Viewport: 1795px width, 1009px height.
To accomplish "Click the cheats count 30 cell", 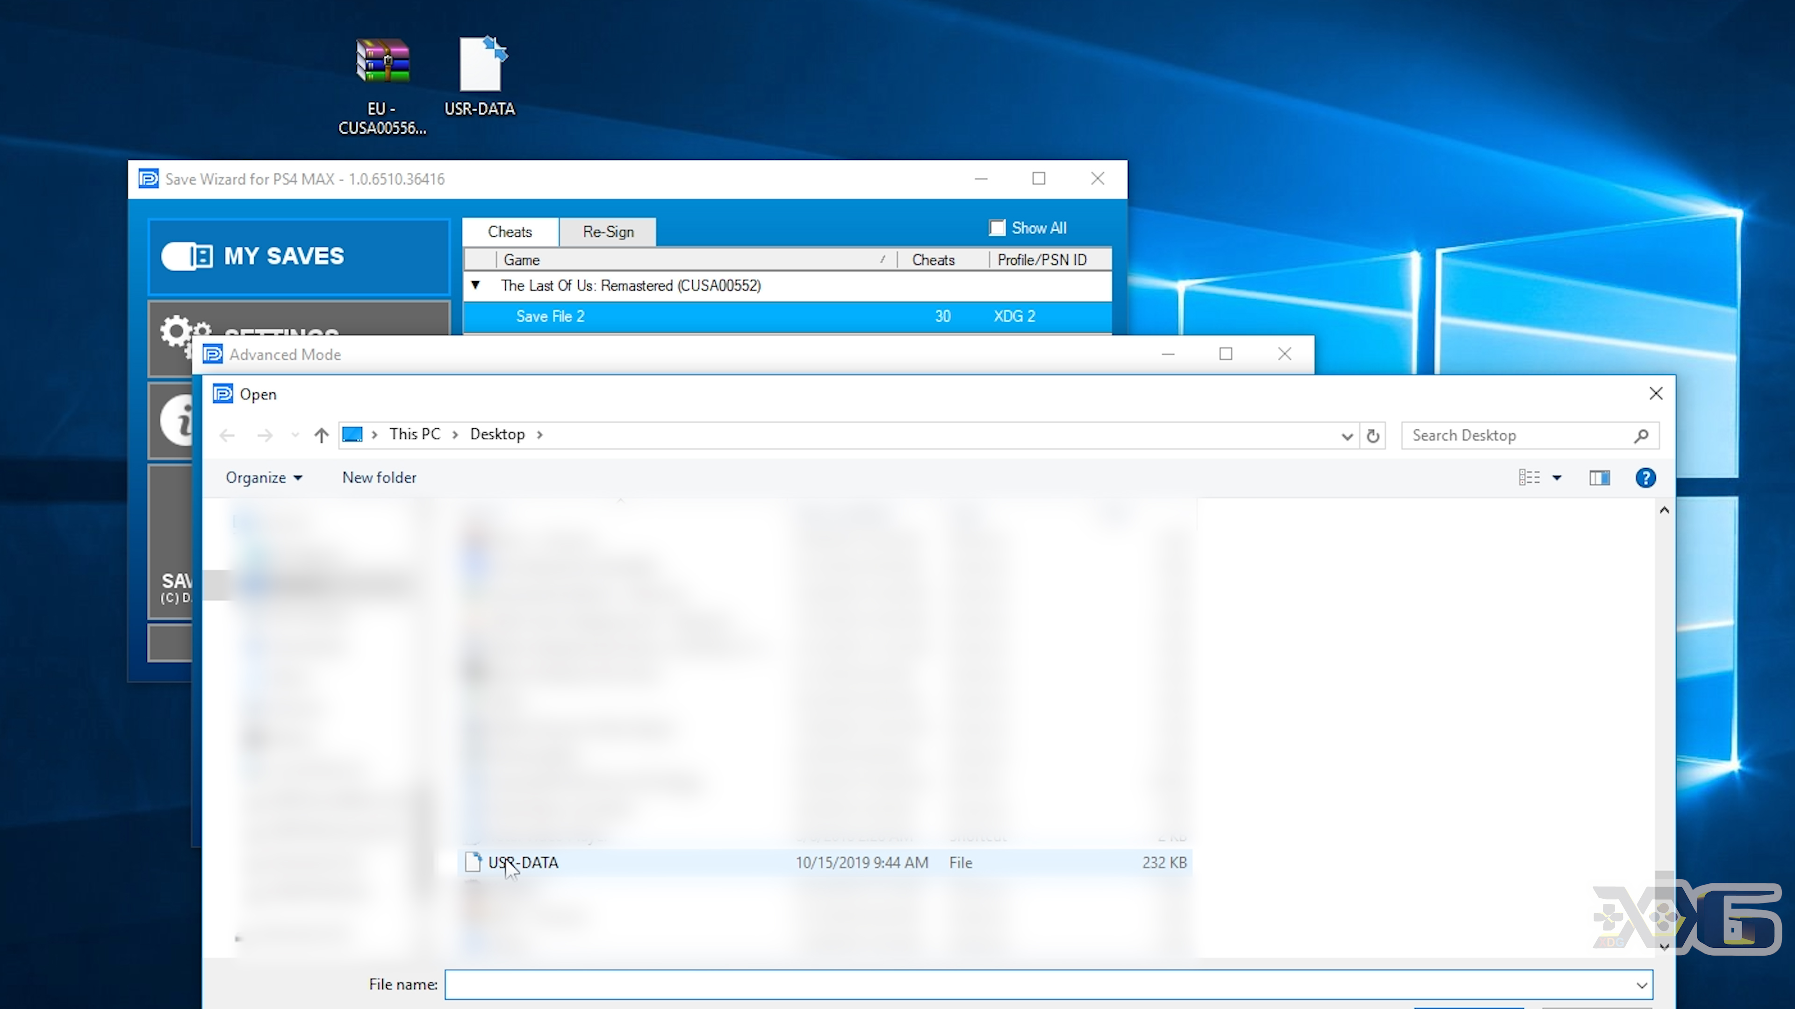I will 943,316.
